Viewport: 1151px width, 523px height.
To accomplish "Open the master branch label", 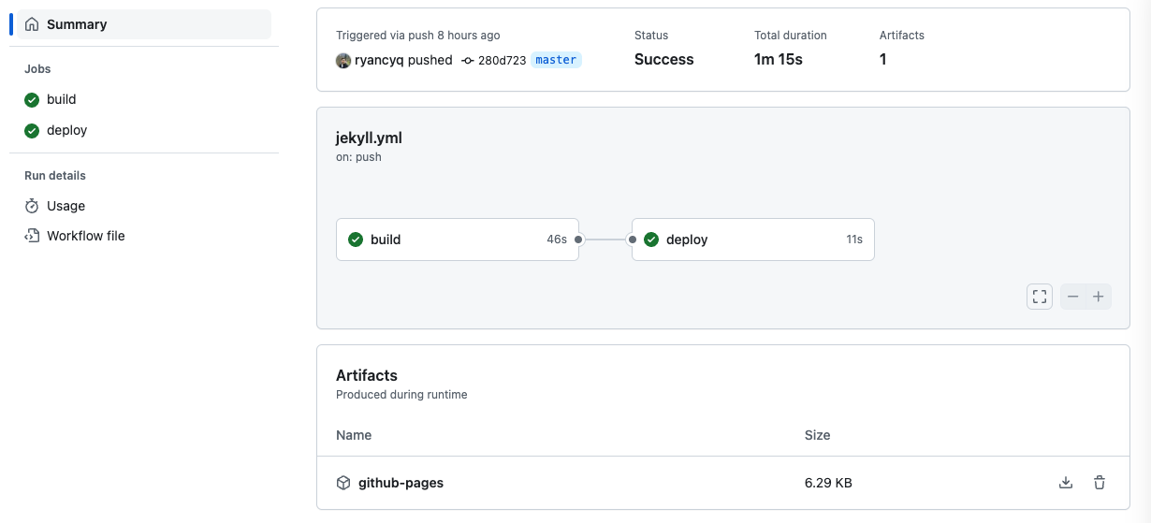I will click(556, 60).
